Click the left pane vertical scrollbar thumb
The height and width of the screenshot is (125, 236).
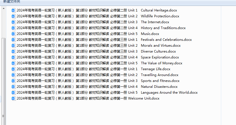pos(4,82)
